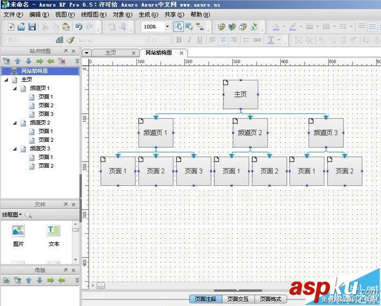Open the 线框图 menu
Screen dimensions: 381x306
pyautogui.click(x=94, y=15)
